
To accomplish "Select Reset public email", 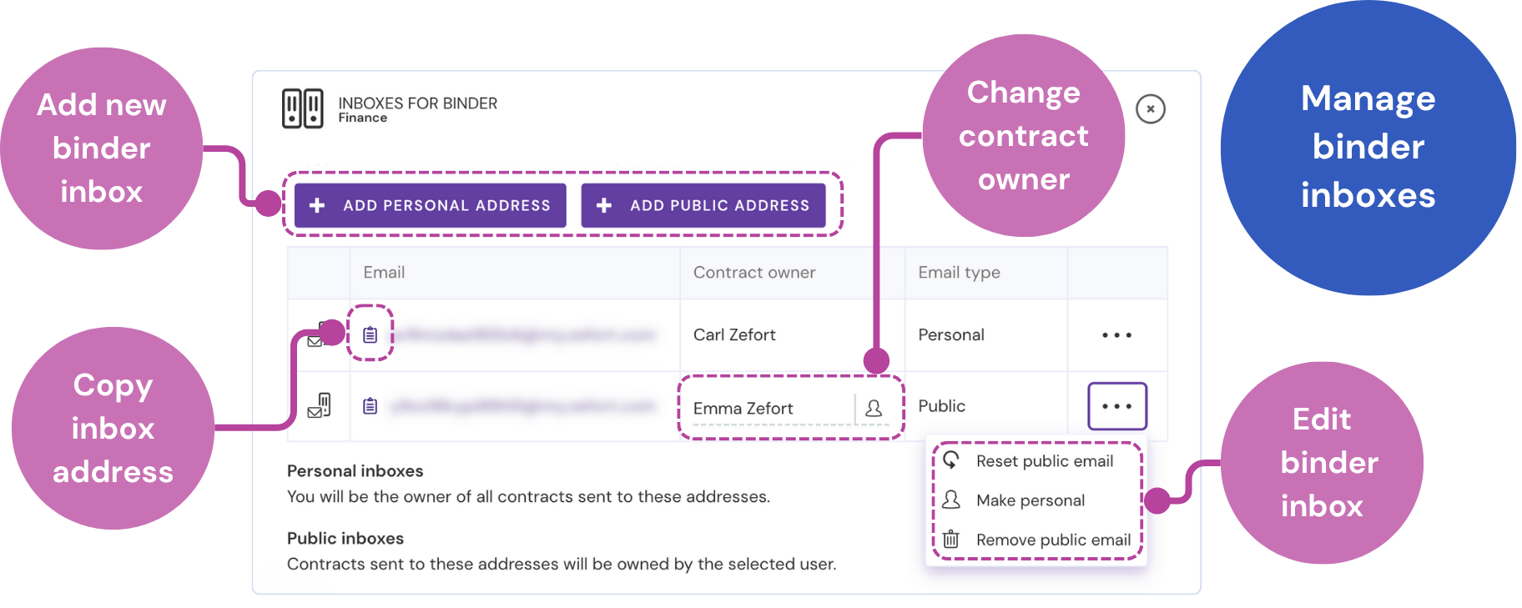I will [1045, 461].
